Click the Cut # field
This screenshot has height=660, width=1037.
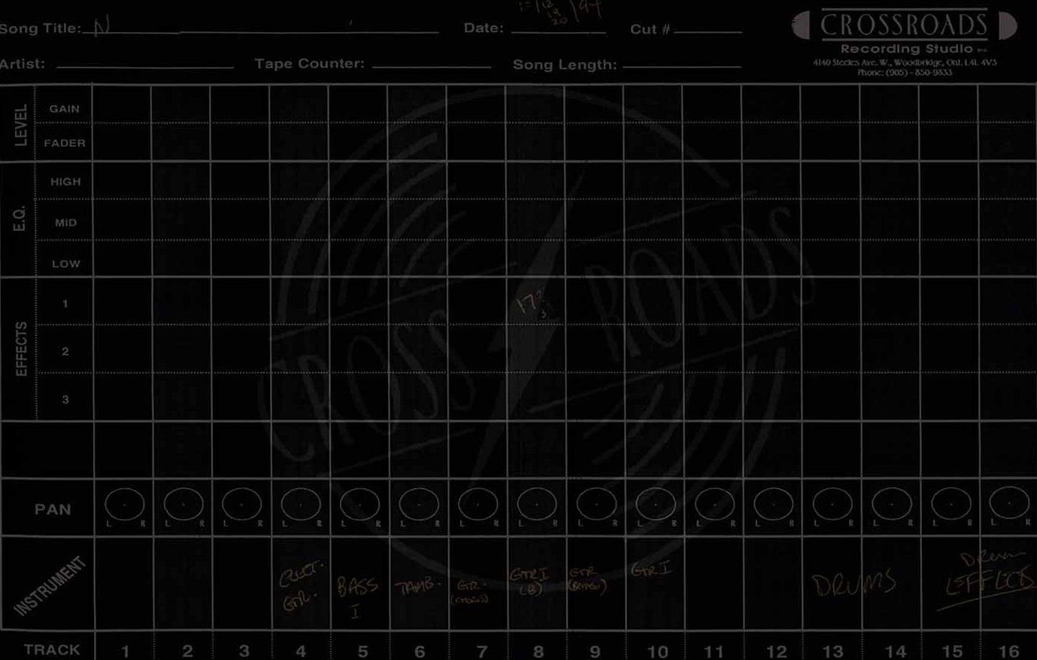[708, 29]
